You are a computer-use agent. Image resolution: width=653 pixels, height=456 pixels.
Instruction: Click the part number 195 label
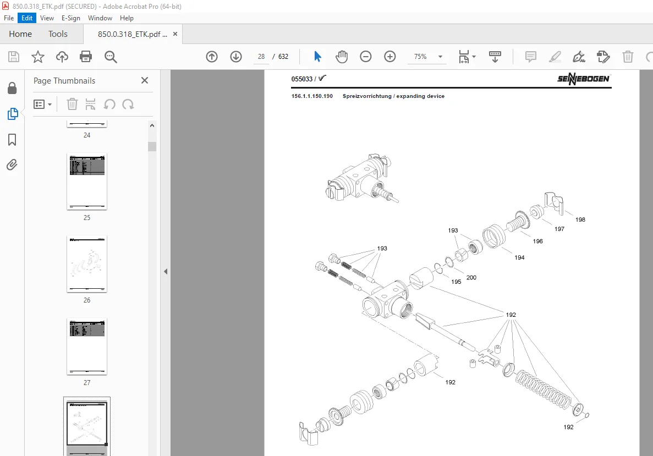(x=456, y=282)
